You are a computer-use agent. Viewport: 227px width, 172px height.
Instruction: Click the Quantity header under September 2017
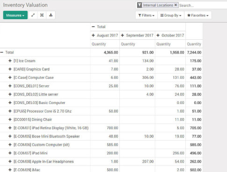pyautogui.click(x=128, y=44)
